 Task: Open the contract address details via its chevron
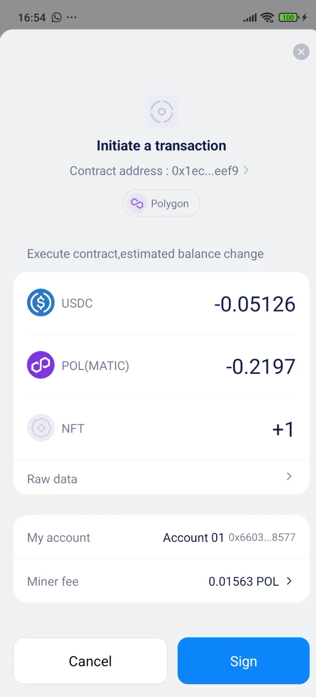coord(246,170)
